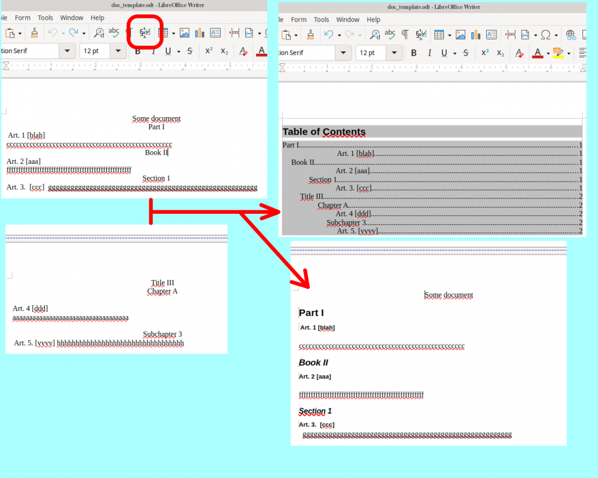This screenshot has width=598, height=478.
Task: Run spelling check in left window
Action: [114, 33]
